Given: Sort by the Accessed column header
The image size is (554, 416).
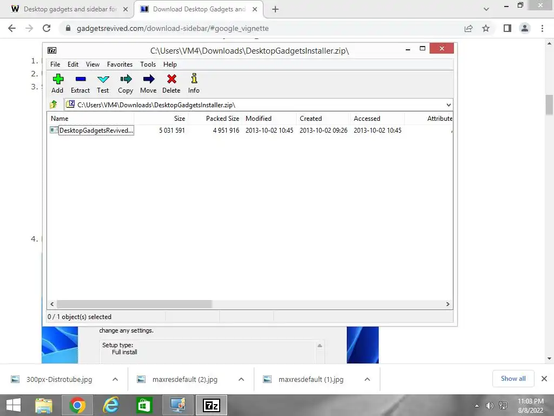Looking at the screenshot, I should [377, 119].
